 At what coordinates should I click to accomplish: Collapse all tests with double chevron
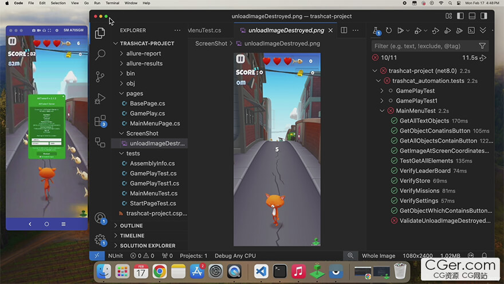click(x=483, y=30)
